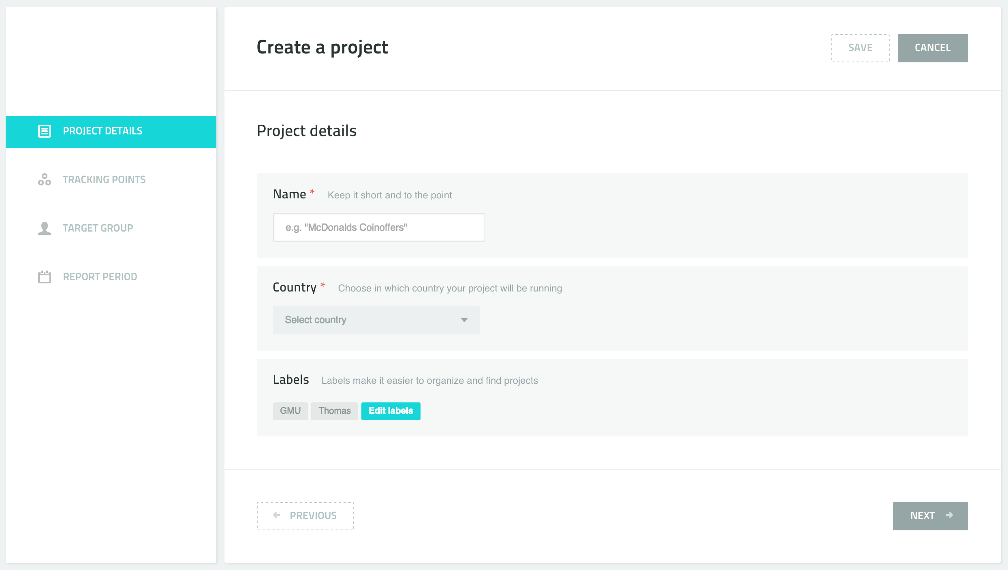Image resolution: width=1008 pixels, height=570 pixels.
Task: Click the 'Project details' section heading
Action: pos(307,131)
